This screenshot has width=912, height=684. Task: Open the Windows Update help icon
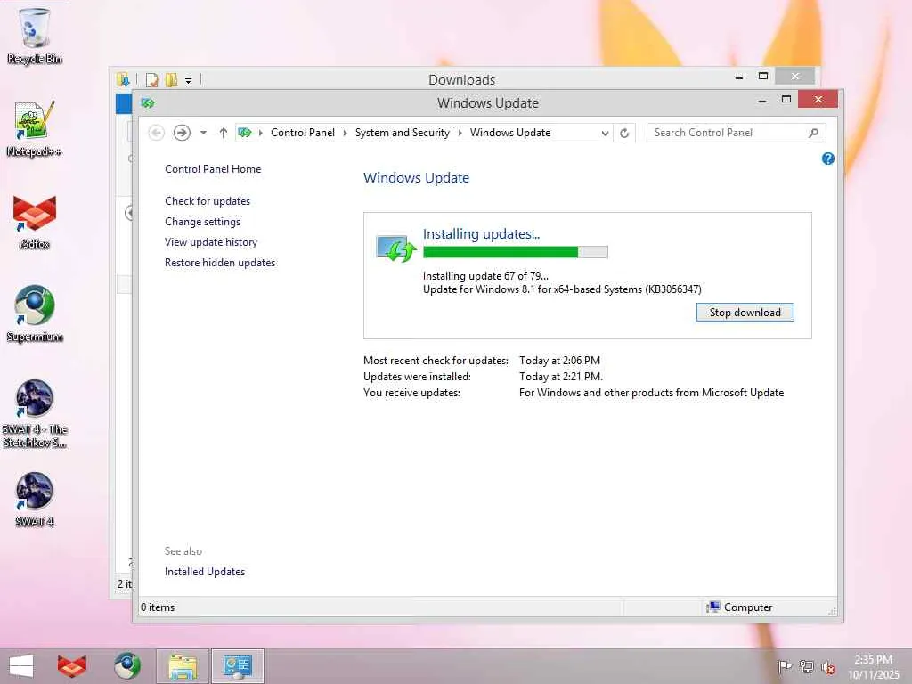827,159
